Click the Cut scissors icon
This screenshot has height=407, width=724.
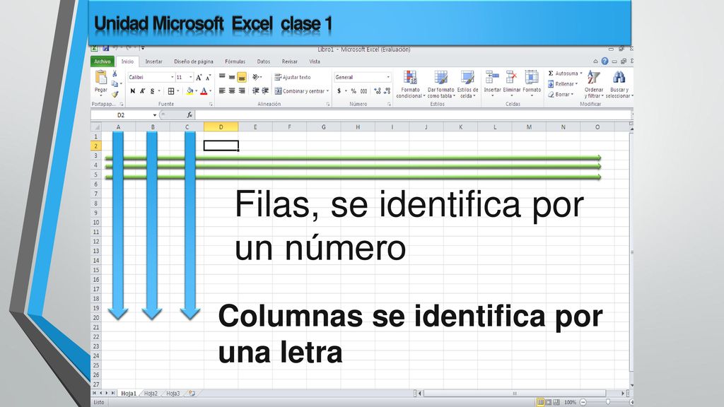point(115,73)
